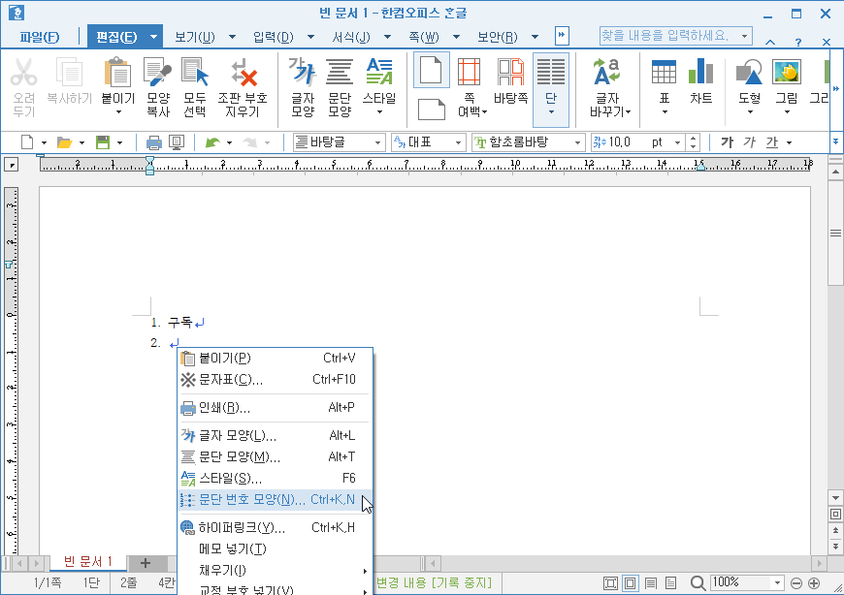Open language dropdown 대표
The image size is (844, 595).
(429, 142)
